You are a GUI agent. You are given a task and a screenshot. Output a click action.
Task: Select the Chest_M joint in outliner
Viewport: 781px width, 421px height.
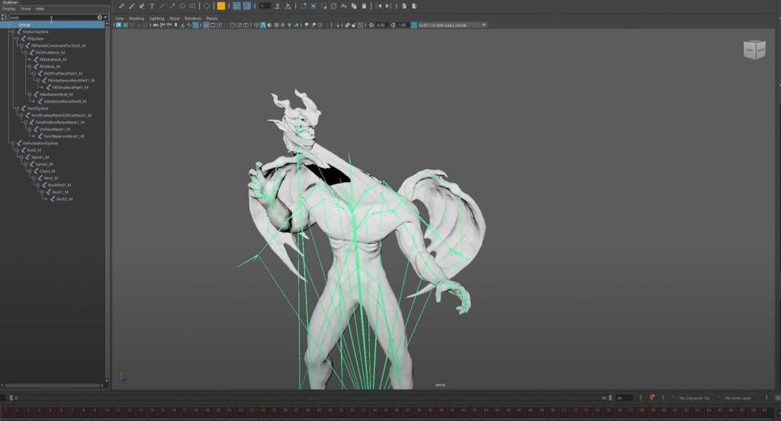click(47, 171)
